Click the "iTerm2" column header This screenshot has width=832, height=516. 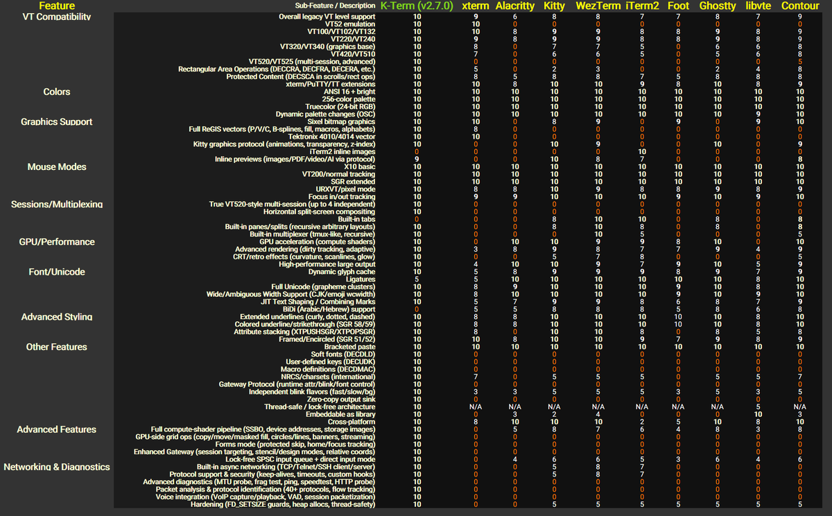click(642, 6)
